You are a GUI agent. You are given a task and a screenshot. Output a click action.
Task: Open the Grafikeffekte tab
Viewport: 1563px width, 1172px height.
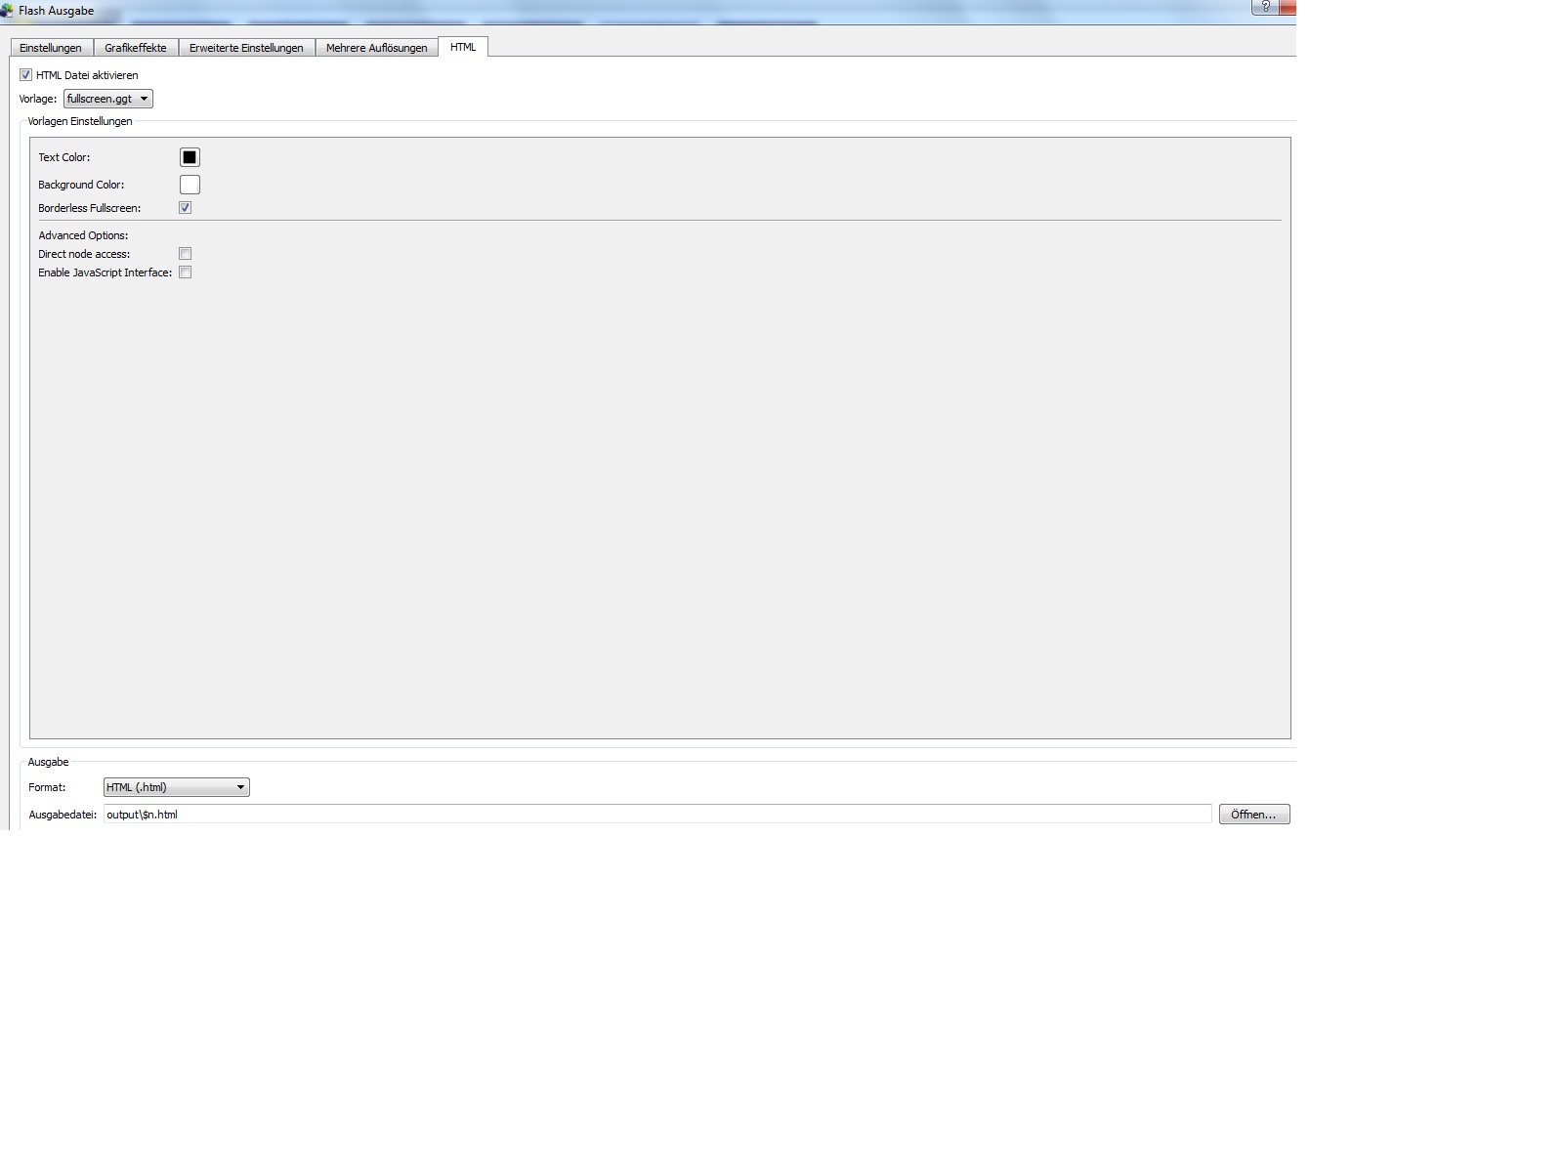pos(136,48)
